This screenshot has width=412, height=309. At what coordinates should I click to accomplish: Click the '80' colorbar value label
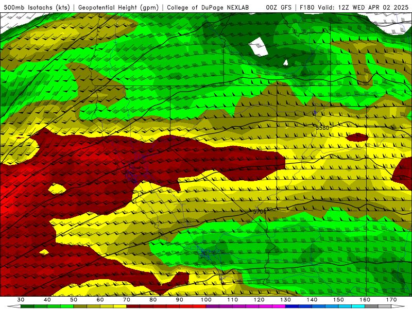click(153, 300)
